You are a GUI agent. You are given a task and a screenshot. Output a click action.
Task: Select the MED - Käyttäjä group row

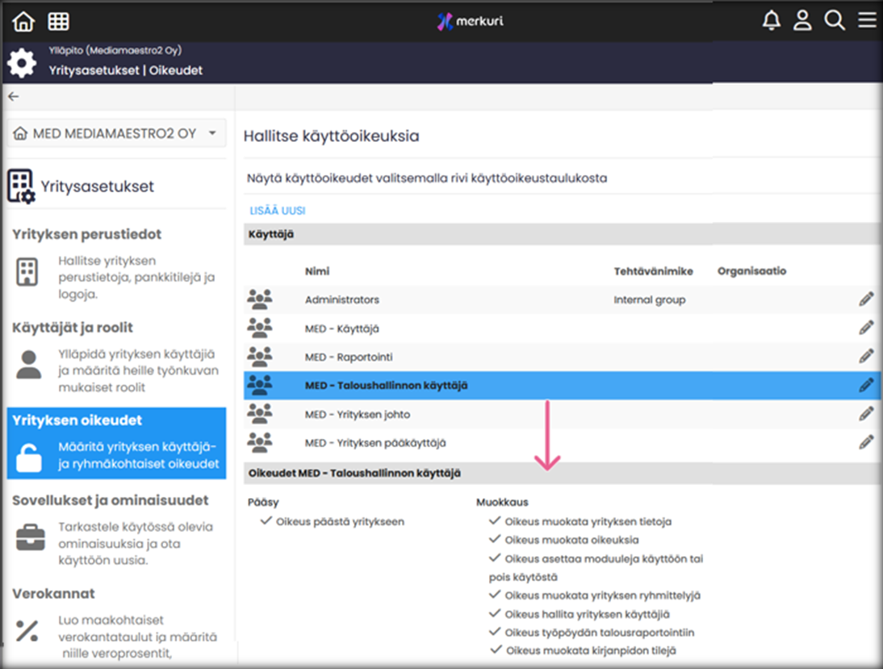point(342,328)
